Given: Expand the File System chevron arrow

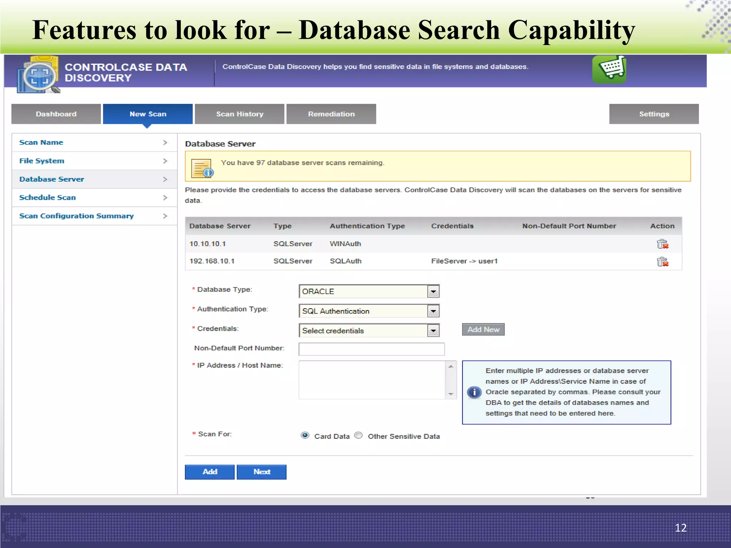Looking at the screenshot, I should [165, 161].
